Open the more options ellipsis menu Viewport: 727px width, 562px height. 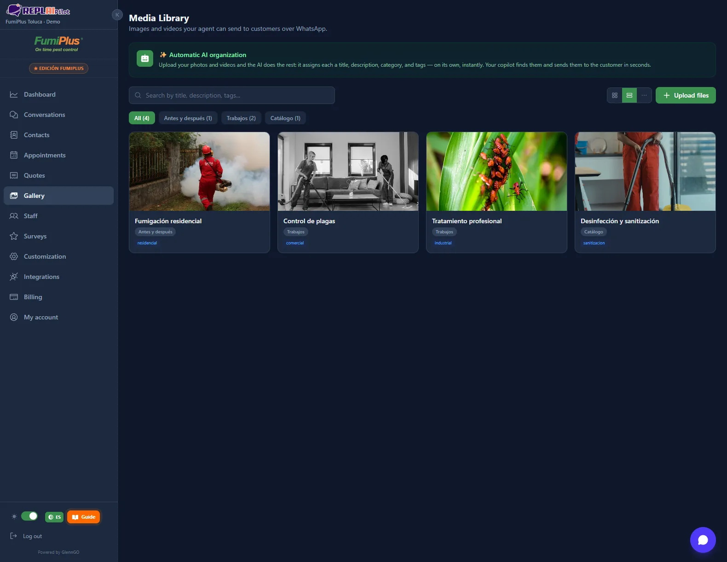(644, 95)
